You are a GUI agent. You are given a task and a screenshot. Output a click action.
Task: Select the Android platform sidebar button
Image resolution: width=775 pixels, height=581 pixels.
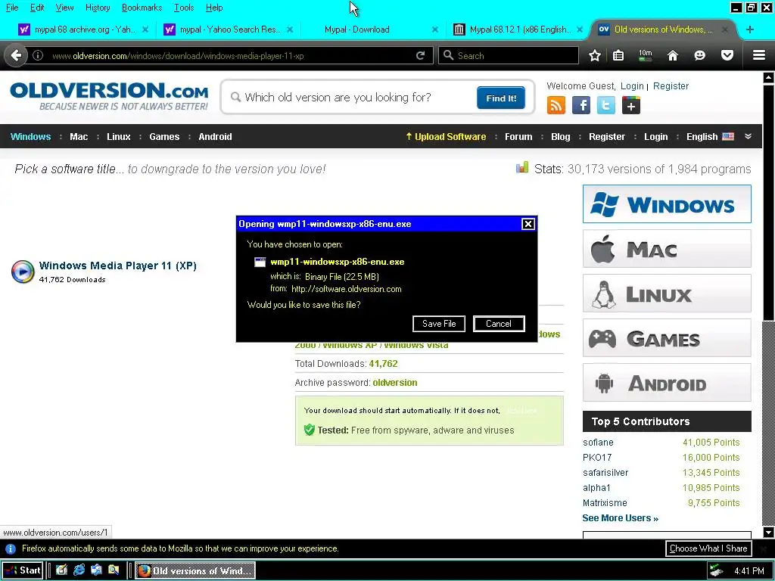(667, 383)
